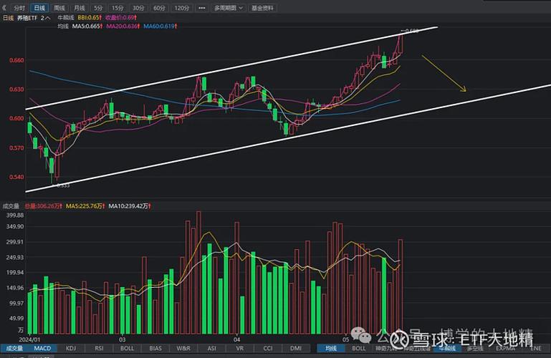Toggle the EXPMA main overlay
Image resolution: width=551 pixels, height=358 pixels.
coord(505,348)
